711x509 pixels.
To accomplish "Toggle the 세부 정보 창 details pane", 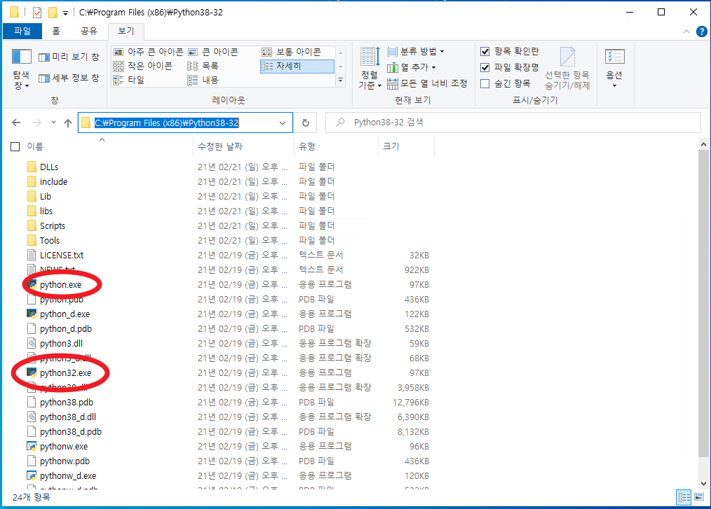I will point(69,78).
